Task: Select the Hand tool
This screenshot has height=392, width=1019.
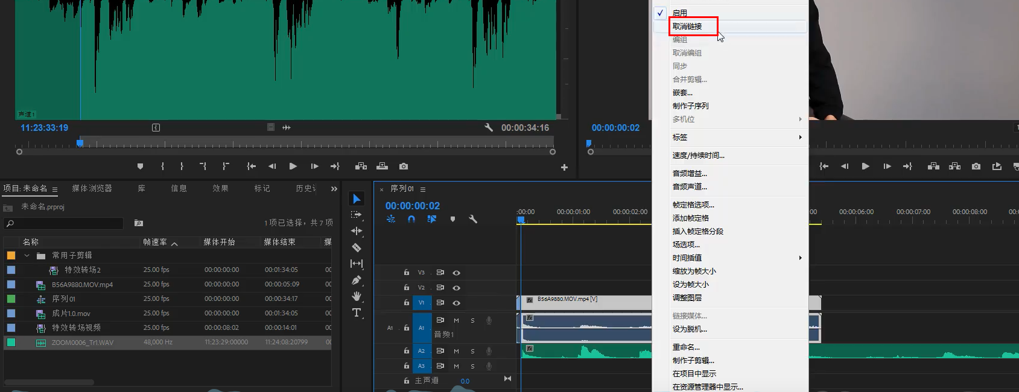Action: pyautogui.click(x=357, y=296)
